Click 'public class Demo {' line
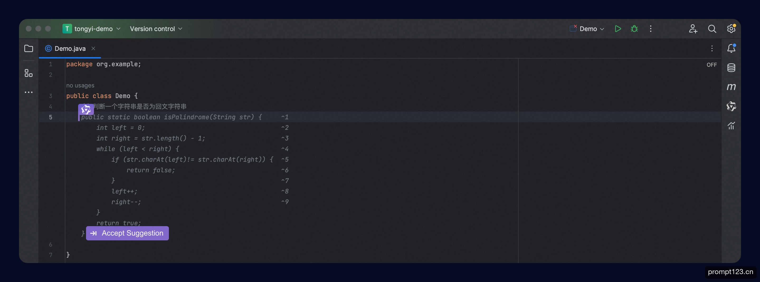 [x=102, y=96]
